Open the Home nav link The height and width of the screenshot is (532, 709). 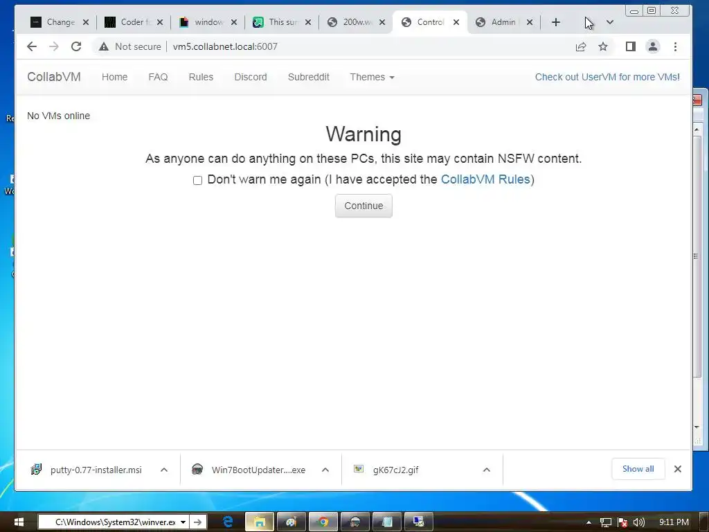coord(114,77)
